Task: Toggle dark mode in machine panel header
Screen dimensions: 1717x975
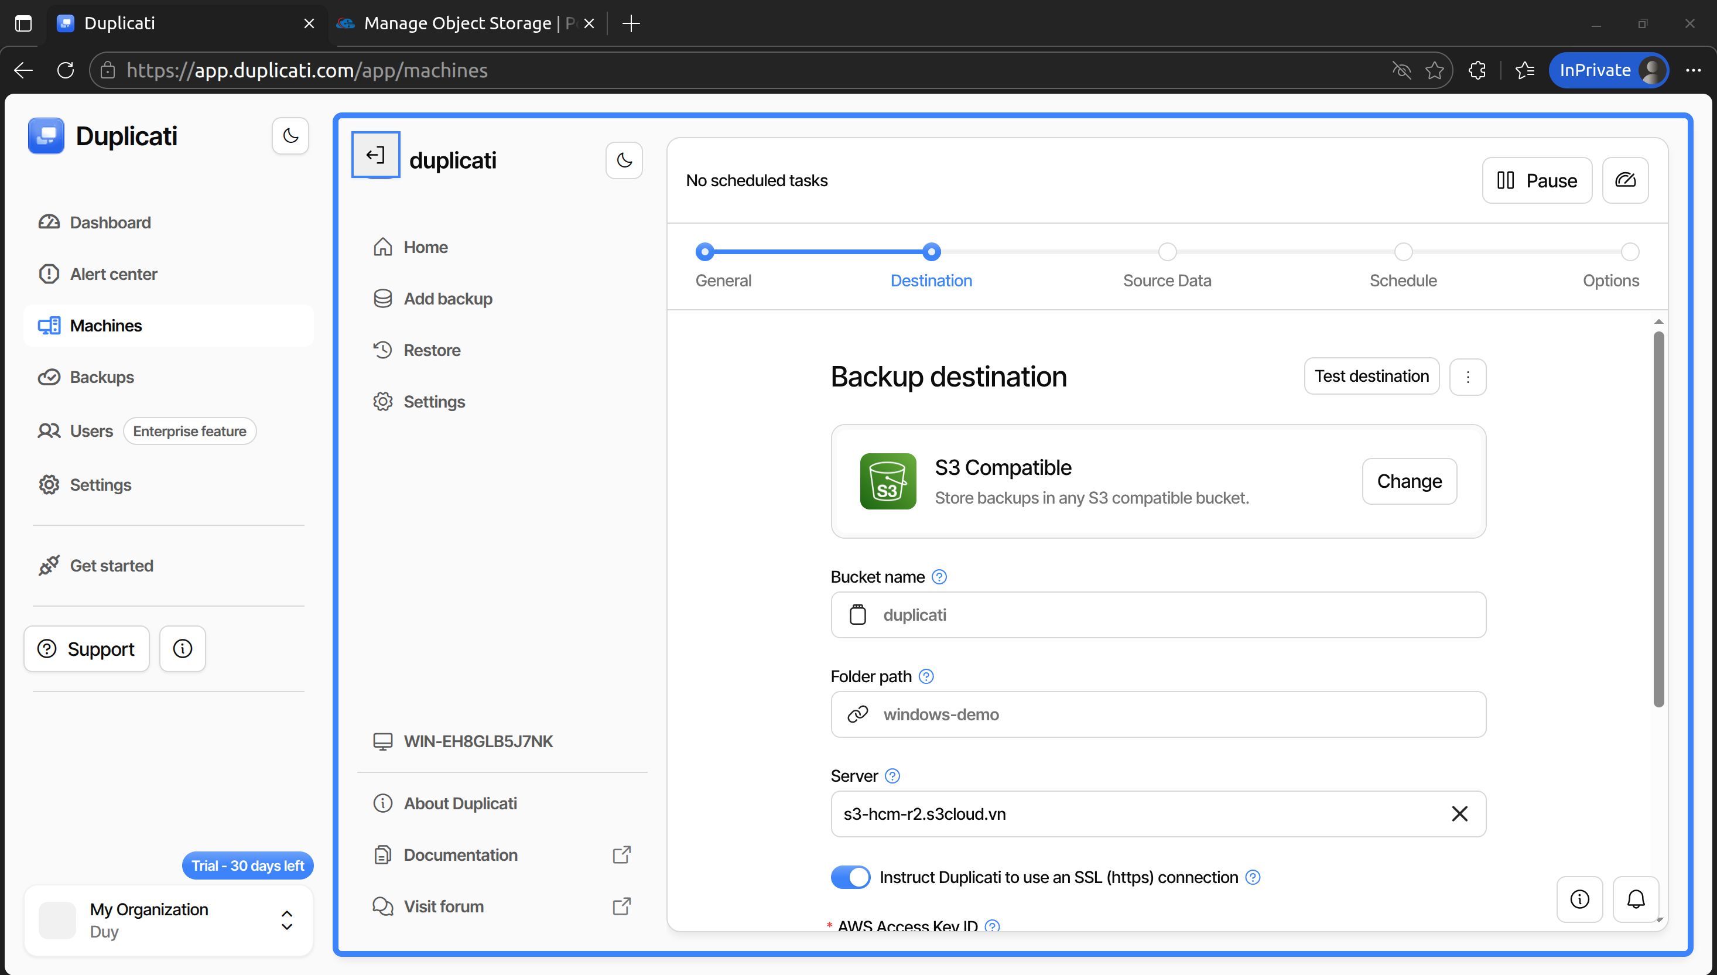Action: [x=624, y=160]
